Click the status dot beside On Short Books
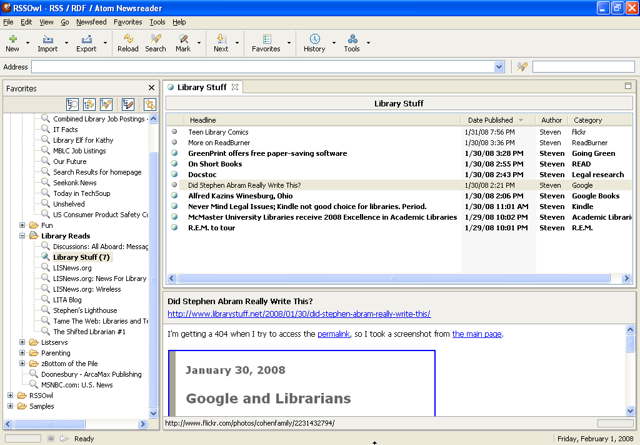The width and height of the screenshot is (640, 445). click(x=174, y=164)
